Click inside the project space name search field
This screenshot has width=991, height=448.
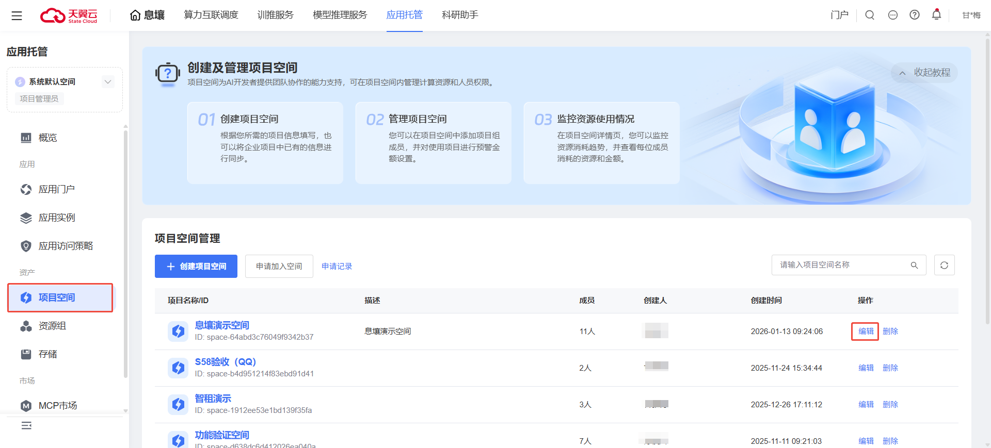pos(841,265)
